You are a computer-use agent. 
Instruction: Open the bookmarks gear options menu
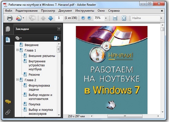tap(18, 38)
